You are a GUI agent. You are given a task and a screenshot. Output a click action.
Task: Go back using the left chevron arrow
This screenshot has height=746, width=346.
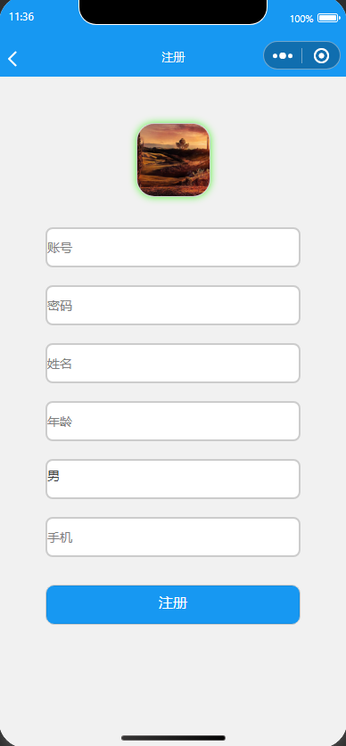pos(12,59)
